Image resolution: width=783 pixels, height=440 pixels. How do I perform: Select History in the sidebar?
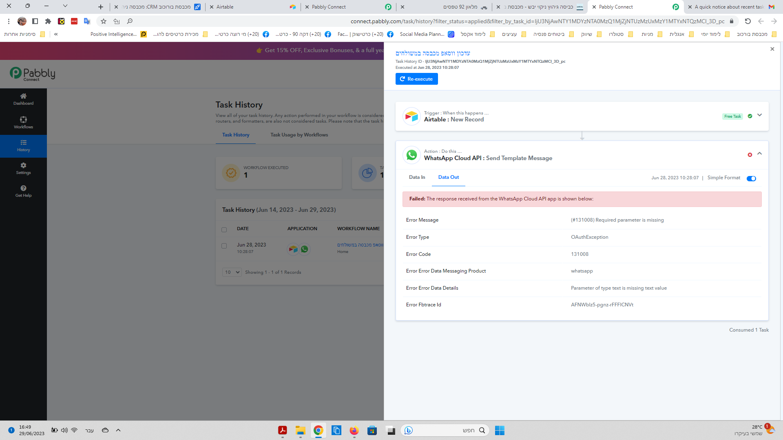[x=23, y=146]
